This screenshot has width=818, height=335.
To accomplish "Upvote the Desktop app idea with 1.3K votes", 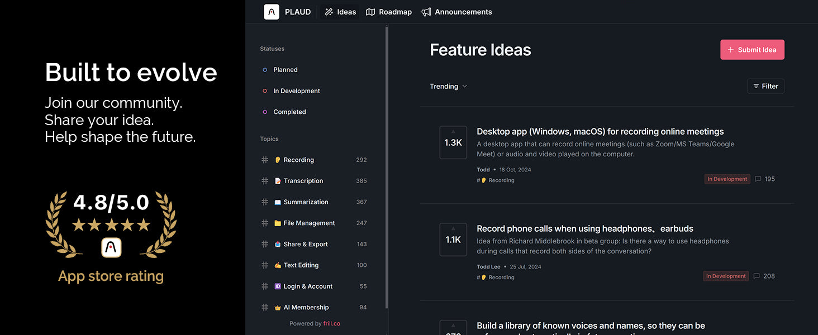I will point(453,142).
